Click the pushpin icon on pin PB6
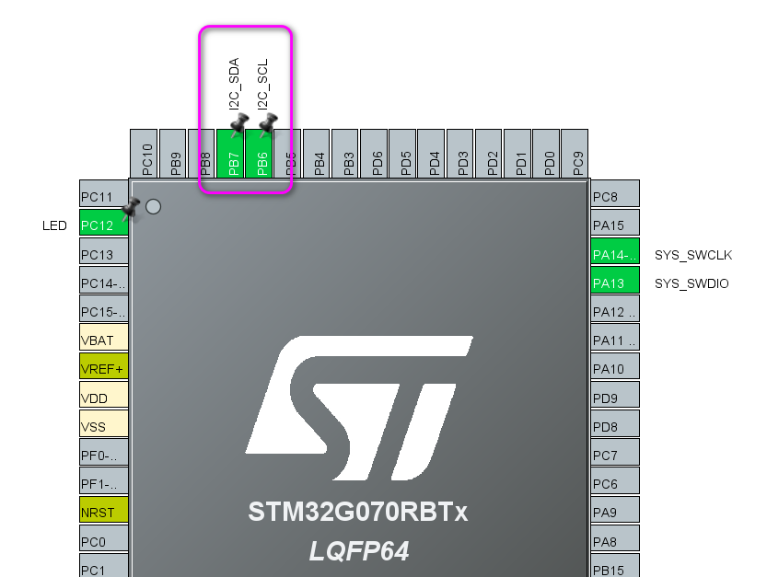767x577 pixels. [x=268, y=124]
